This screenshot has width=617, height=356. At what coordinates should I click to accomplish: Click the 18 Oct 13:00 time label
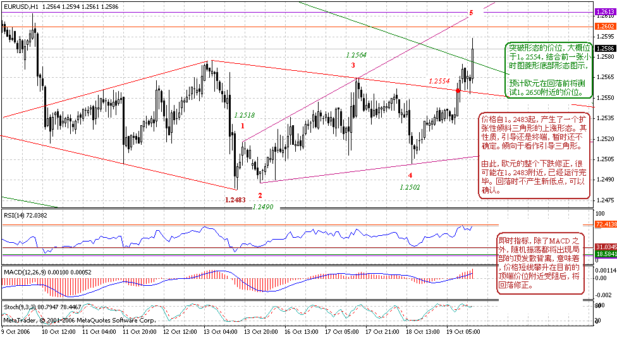(423, 332)
